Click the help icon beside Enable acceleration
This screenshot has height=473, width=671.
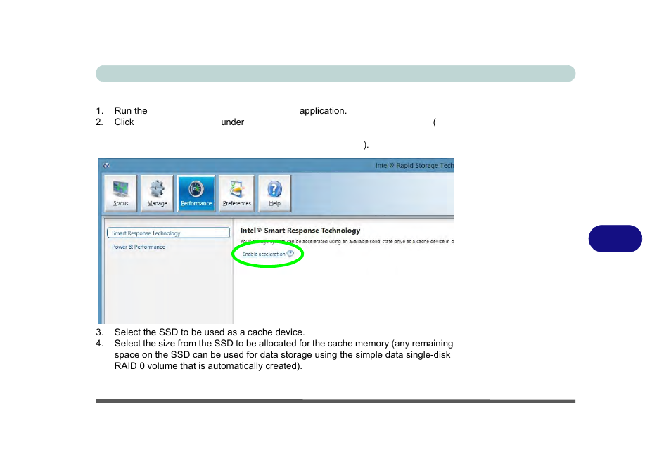[290, 254]
